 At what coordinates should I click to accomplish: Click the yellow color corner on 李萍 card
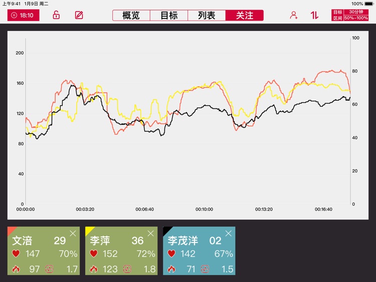[x=88, y=230]
